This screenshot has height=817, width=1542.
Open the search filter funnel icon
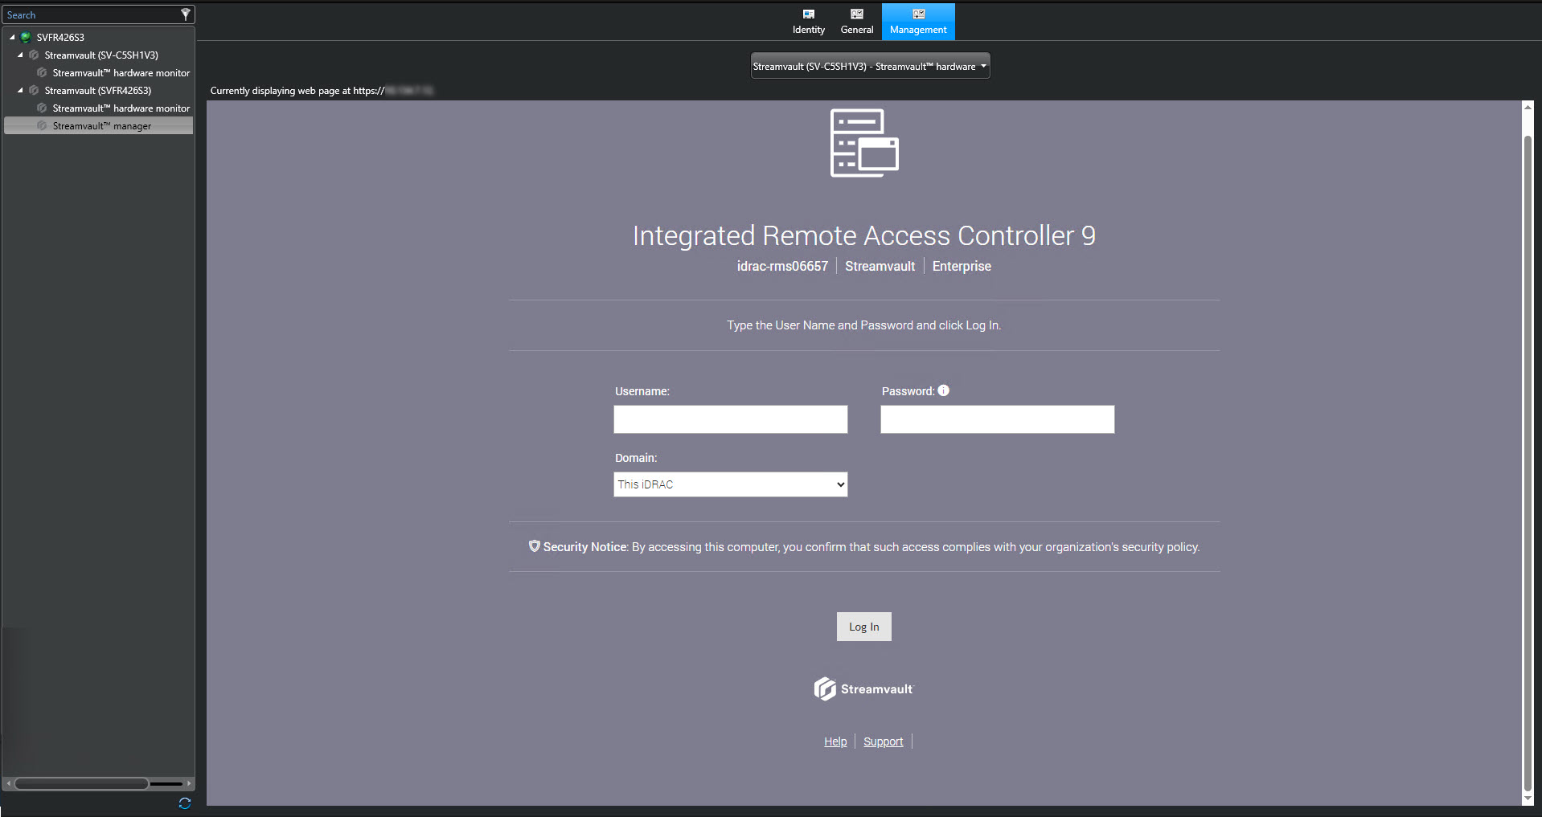185,14
